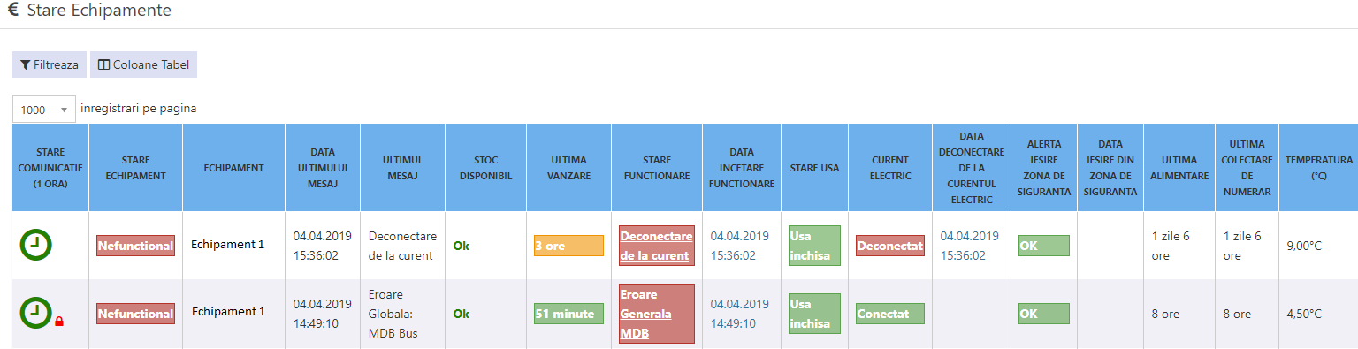Open the Deconectare de la curent status link

click(657, 246)
